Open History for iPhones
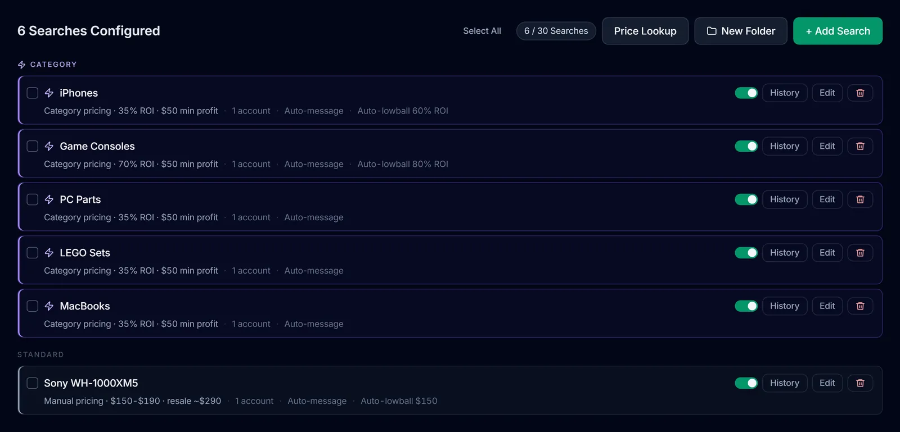Image resolution: width=900 pixels, height=432 pixels. [785, 93]
